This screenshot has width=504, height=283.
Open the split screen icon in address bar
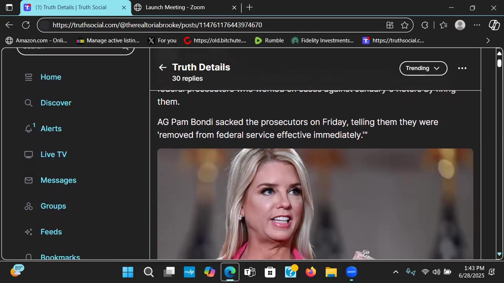tap(390, 25)
